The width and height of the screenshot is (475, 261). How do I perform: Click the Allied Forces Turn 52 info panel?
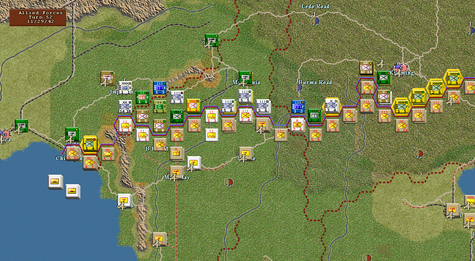tap(38, 17)
